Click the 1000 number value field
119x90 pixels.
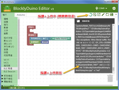[45, 42]
